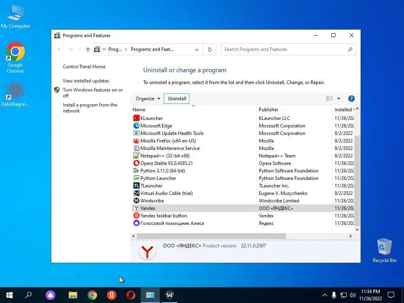Select the Windscribe icon in list
Screen dimensions: 404x303
coord(136,200)
